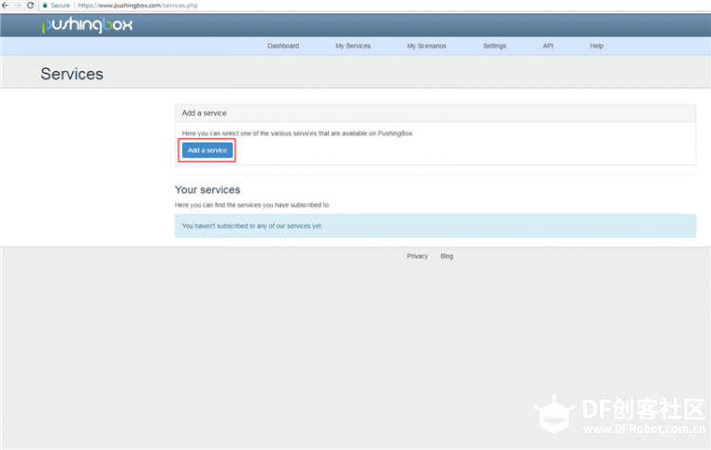Screen dimensions: 711x450
Task: Click the browser back arrow
Action: 5,6
